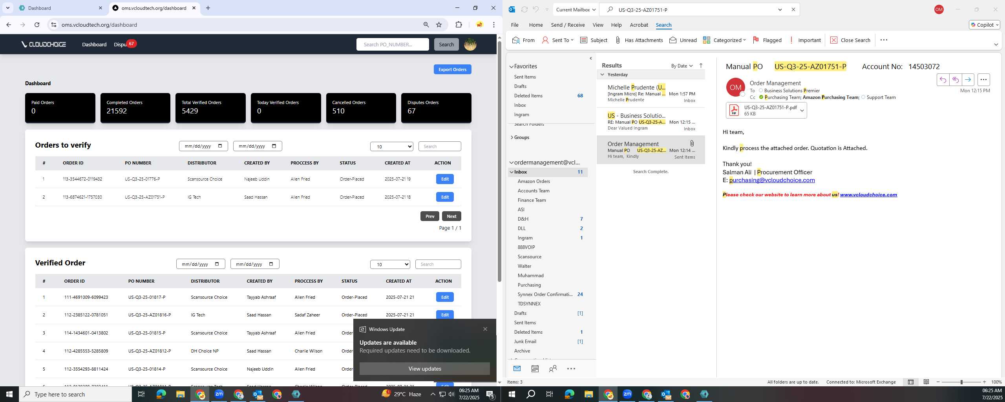Adjust the Outlook zoom slider

(x=961, y=382)
